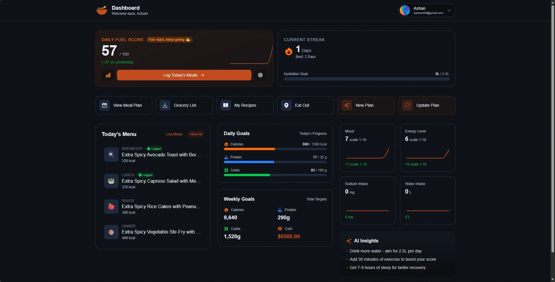The image size is (555, 282).
Task: Click the Today's Progress link
Action: tap(312, 134)
